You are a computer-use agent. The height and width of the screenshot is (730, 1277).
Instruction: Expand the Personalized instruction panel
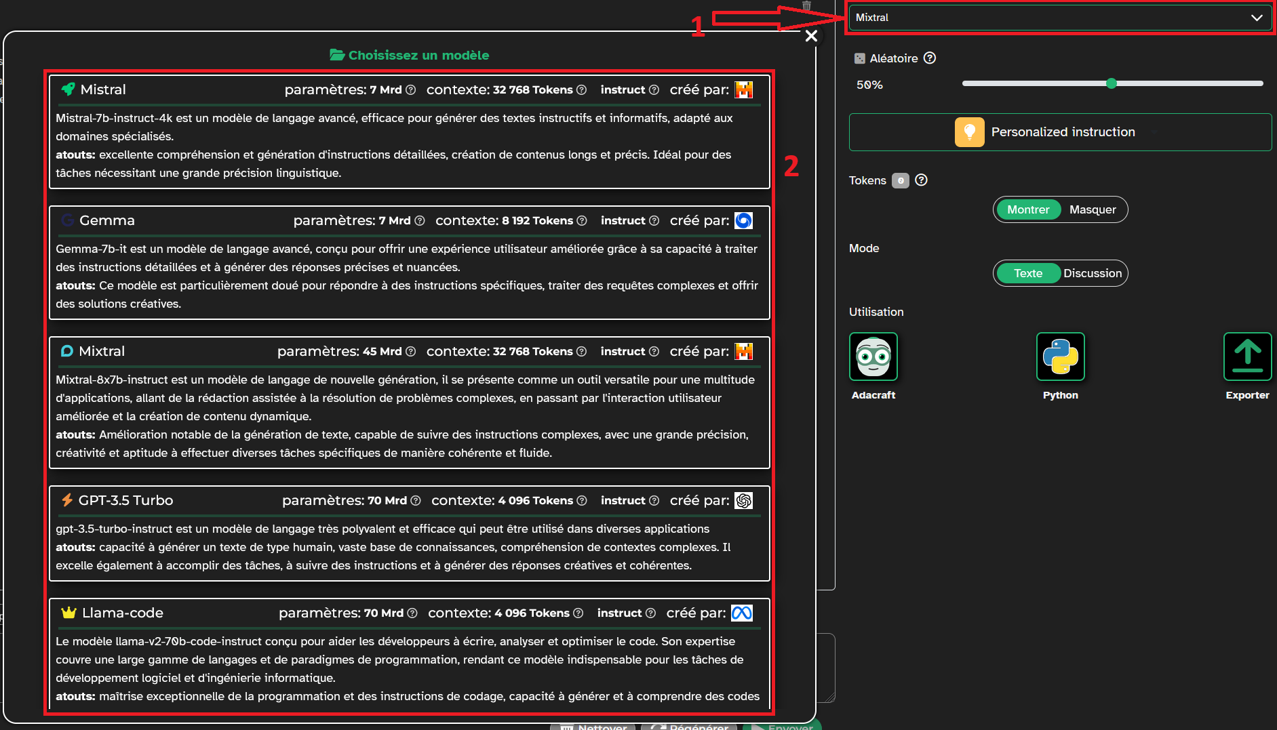point(1059,132)
